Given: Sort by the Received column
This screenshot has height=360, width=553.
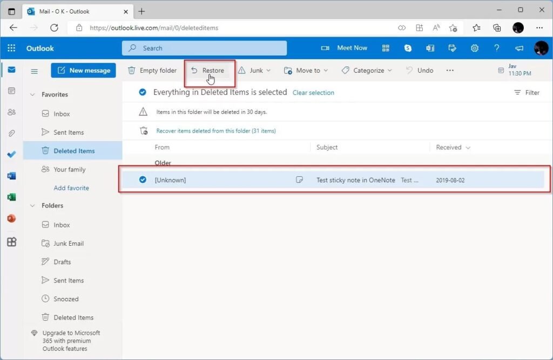Looking at the screenshot, I should pos(453,148).
